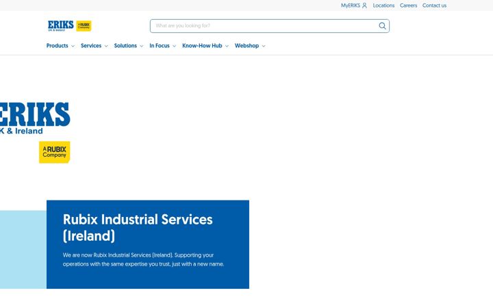Focus the 'What are you looking for?' search field
Image resolution: width=493 pixels, height=308 pixels.
point(270,26)
